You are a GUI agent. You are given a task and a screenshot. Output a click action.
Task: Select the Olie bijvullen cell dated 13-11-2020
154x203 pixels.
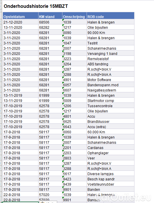(111, 28)
